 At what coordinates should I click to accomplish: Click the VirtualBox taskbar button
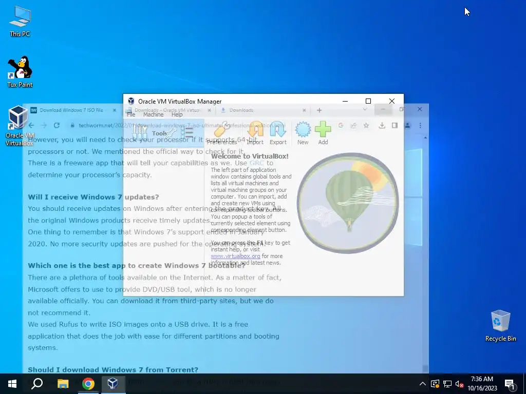click(113, 384)
